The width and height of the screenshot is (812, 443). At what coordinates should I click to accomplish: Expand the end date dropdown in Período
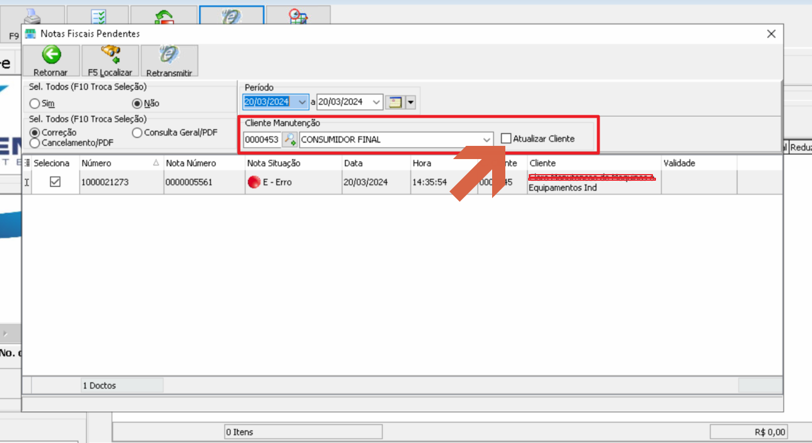(377, 102)
